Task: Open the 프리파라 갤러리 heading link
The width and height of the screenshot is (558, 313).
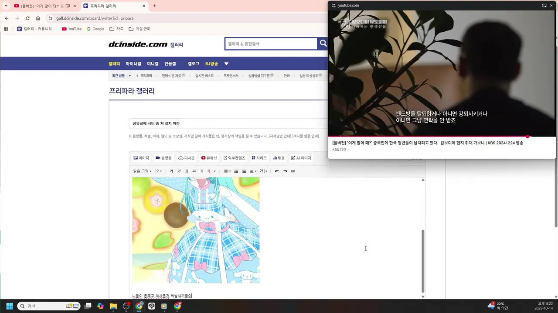Action: click(x=132, y=91)
